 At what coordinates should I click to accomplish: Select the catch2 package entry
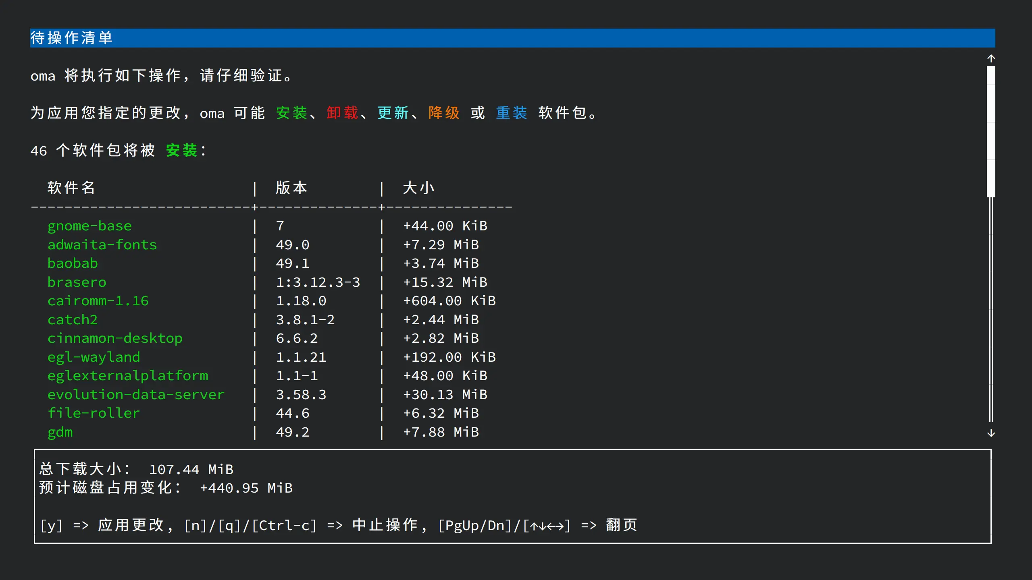[x=72, y=319]
